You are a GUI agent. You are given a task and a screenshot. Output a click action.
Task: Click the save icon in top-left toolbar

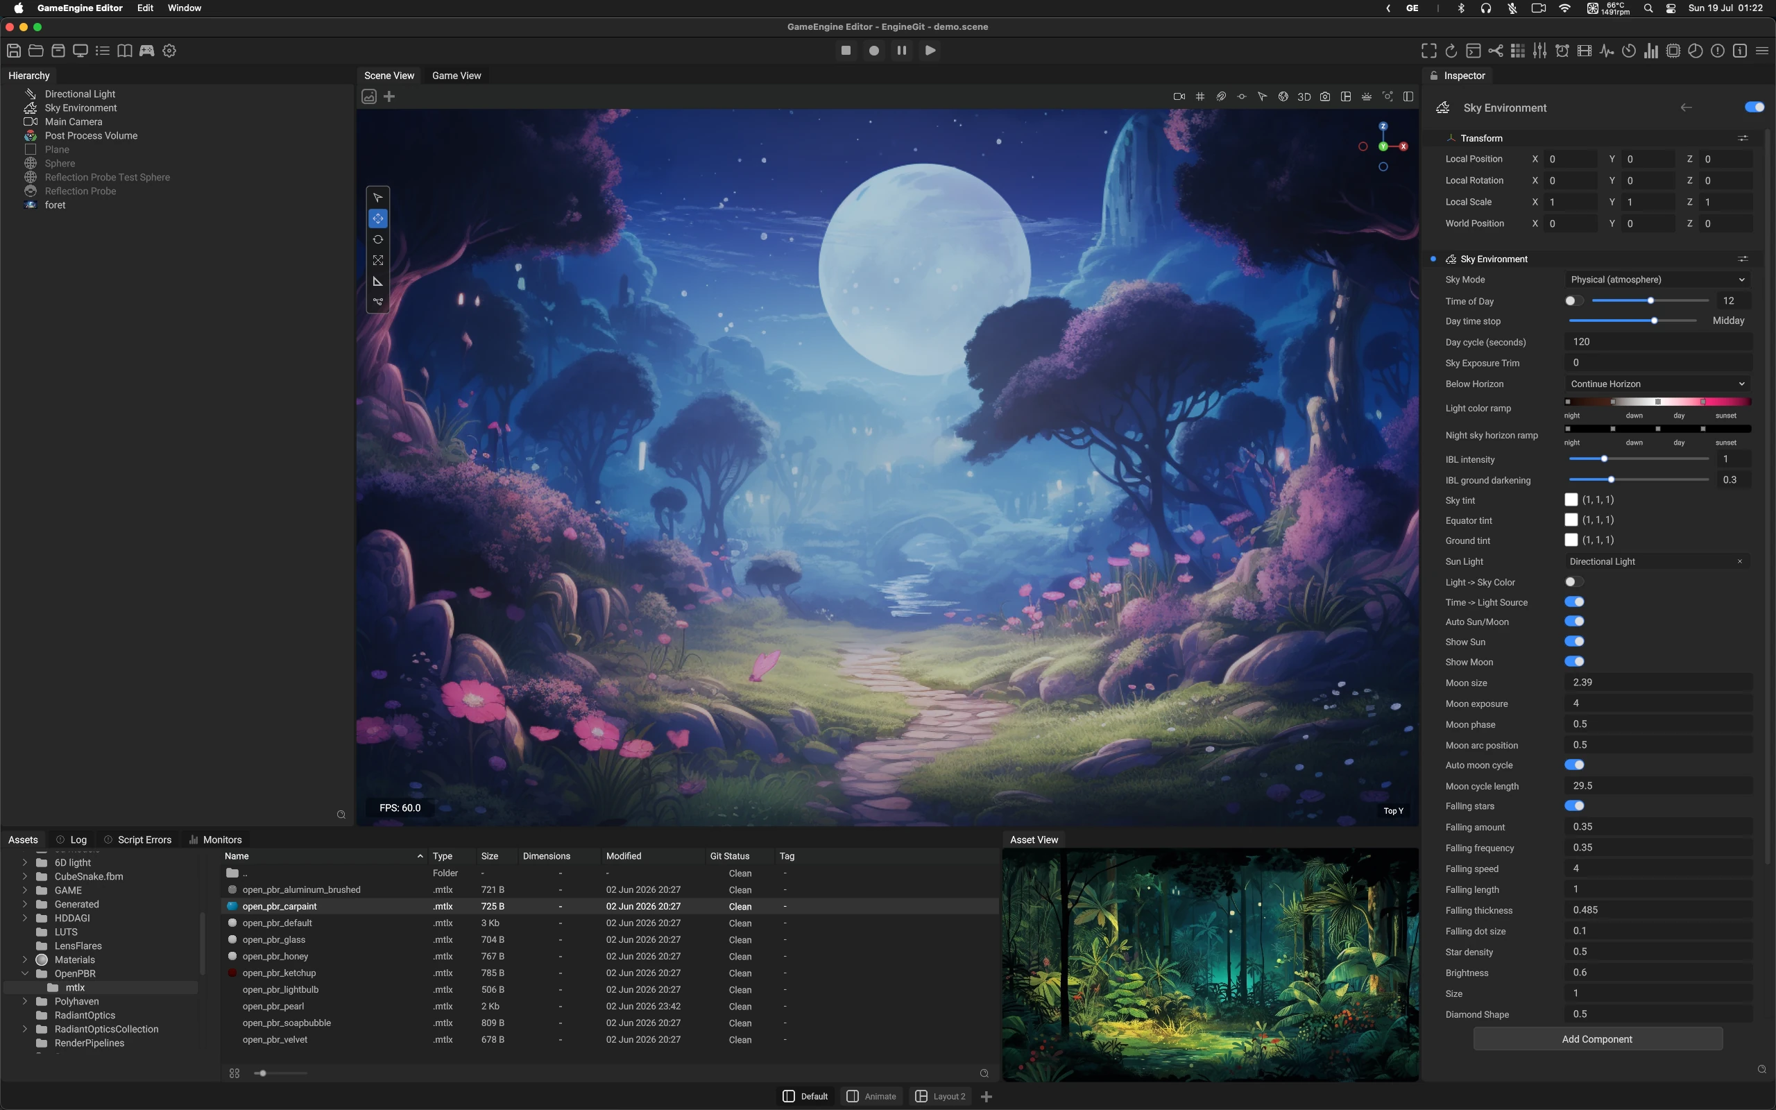[13, 51]
